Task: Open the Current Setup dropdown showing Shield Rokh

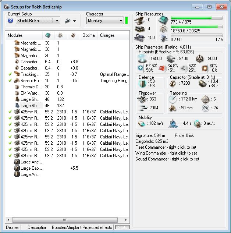Action: (38, 21)
